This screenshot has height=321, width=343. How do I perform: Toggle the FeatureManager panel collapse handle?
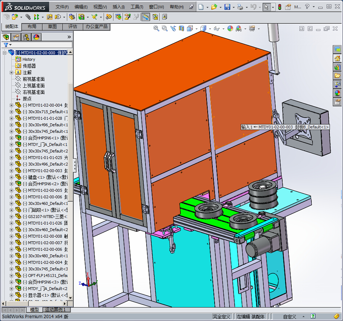pyautogui.click(x=75, y=165)
